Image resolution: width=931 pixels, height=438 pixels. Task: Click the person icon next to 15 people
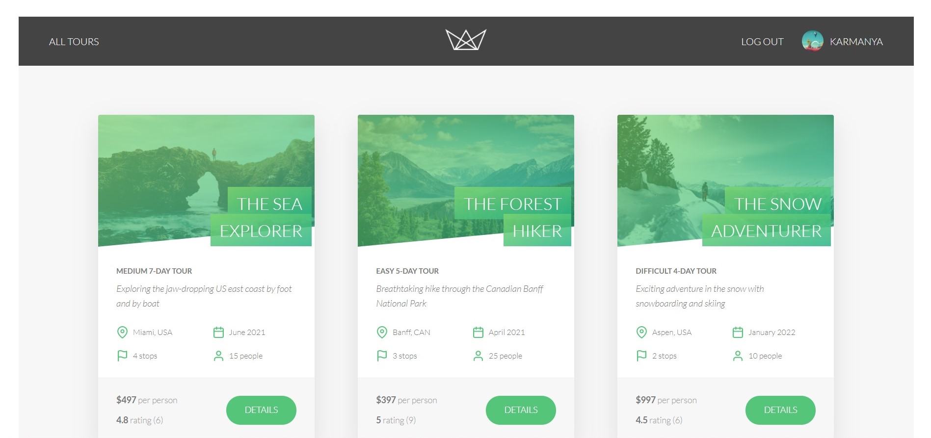218,356
